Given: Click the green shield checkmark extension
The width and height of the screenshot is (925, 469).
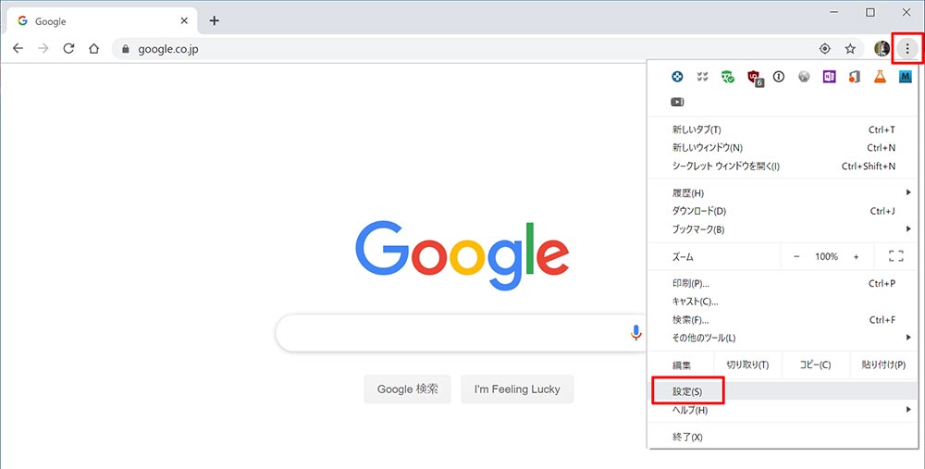Looking at the screenshot, I should coord(728,77).
